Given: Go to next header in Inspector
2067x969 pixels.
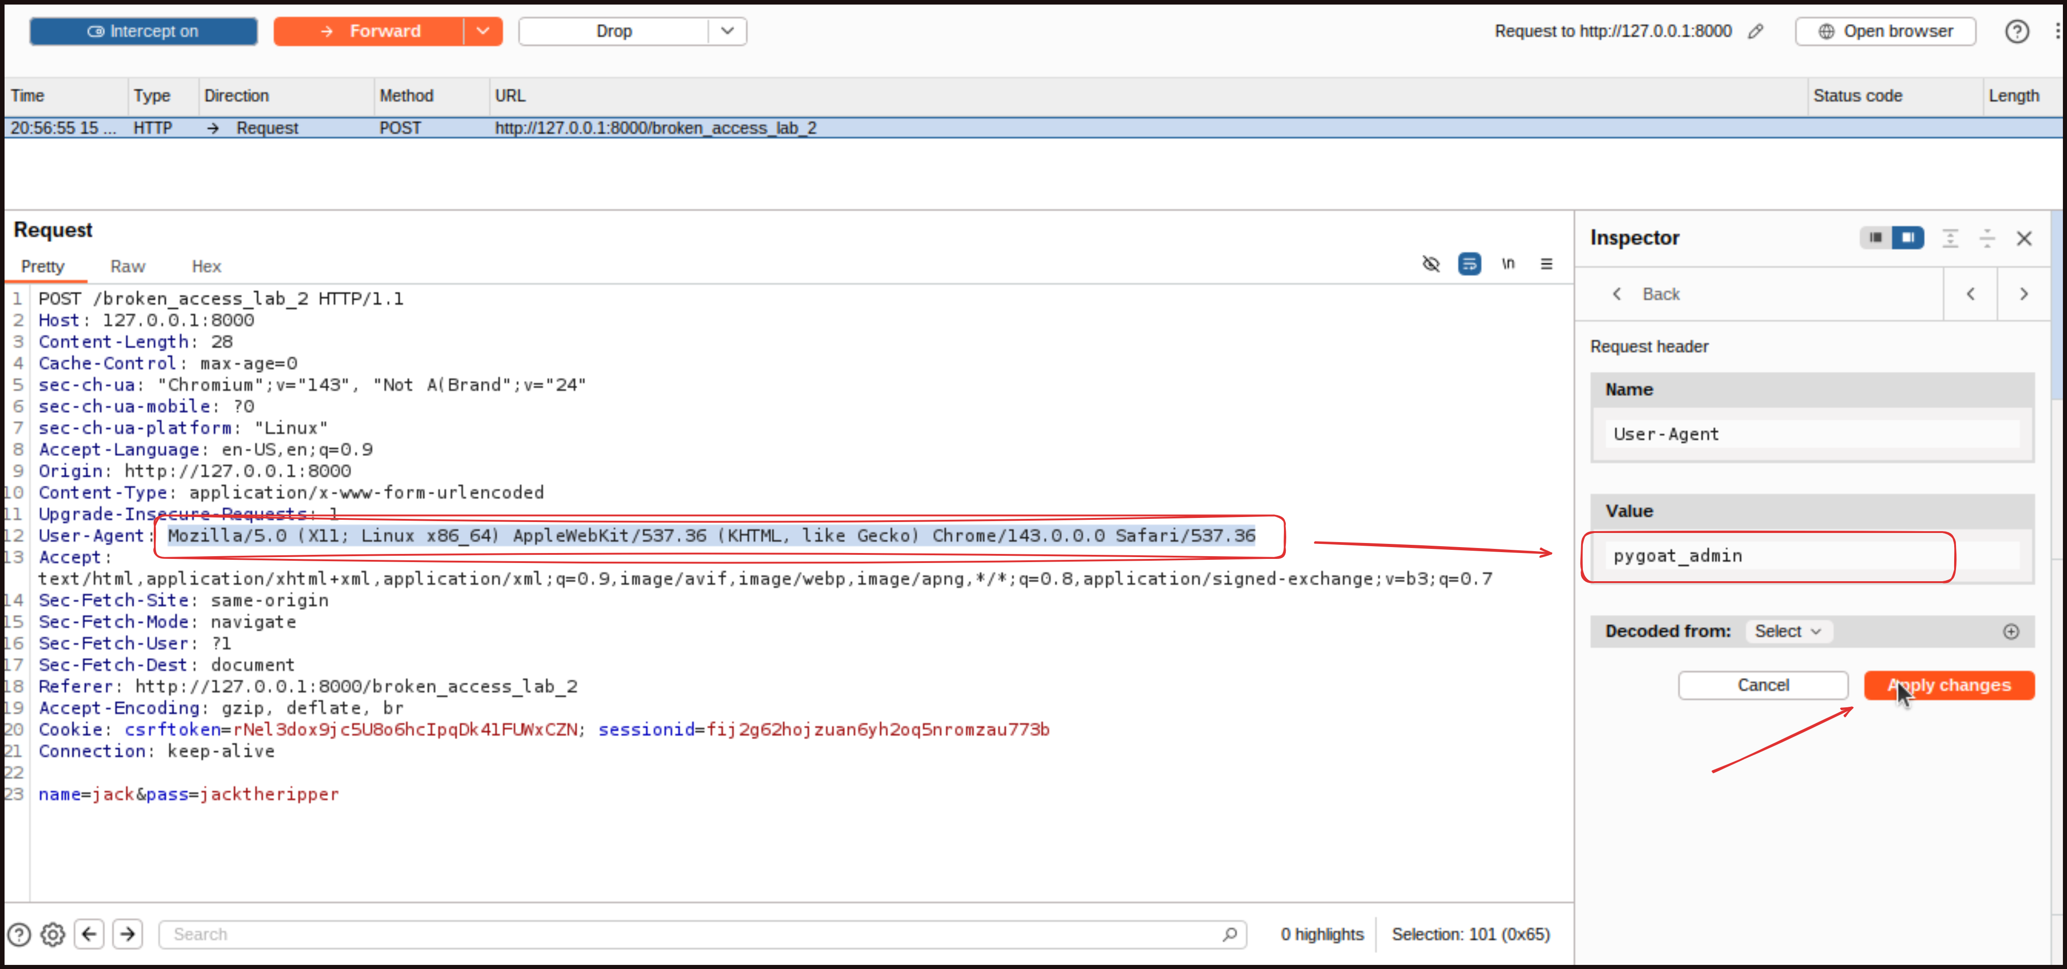Looking at the screenshot, I should click(2024, 294).
